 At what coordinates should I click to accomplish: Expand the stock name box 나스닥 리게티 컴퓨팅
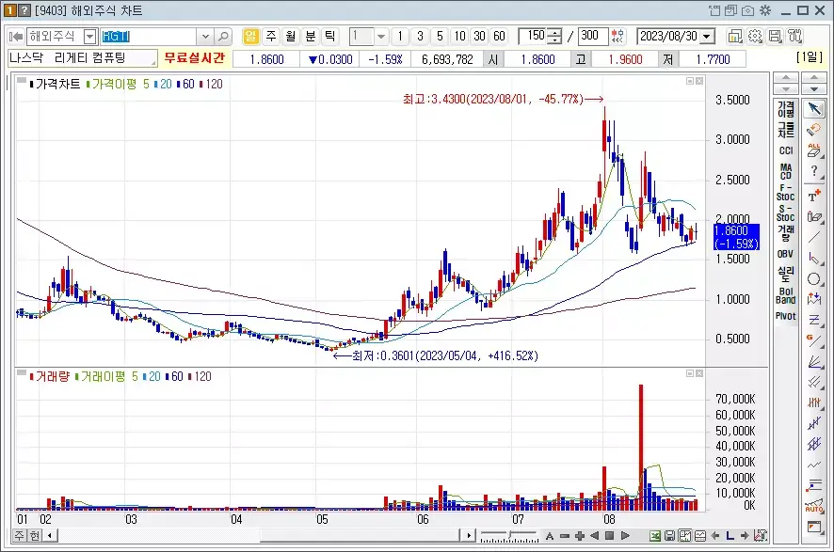[x=83, y=58]
